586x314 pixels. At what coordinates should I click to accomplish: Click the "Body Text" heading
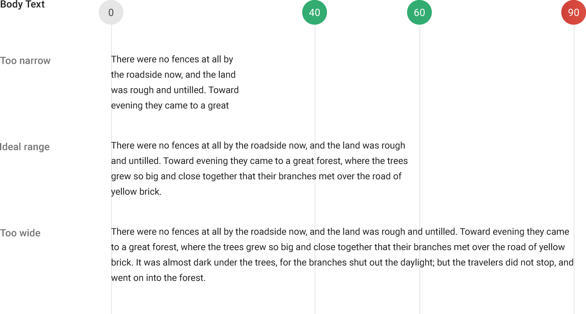(22, 5)
